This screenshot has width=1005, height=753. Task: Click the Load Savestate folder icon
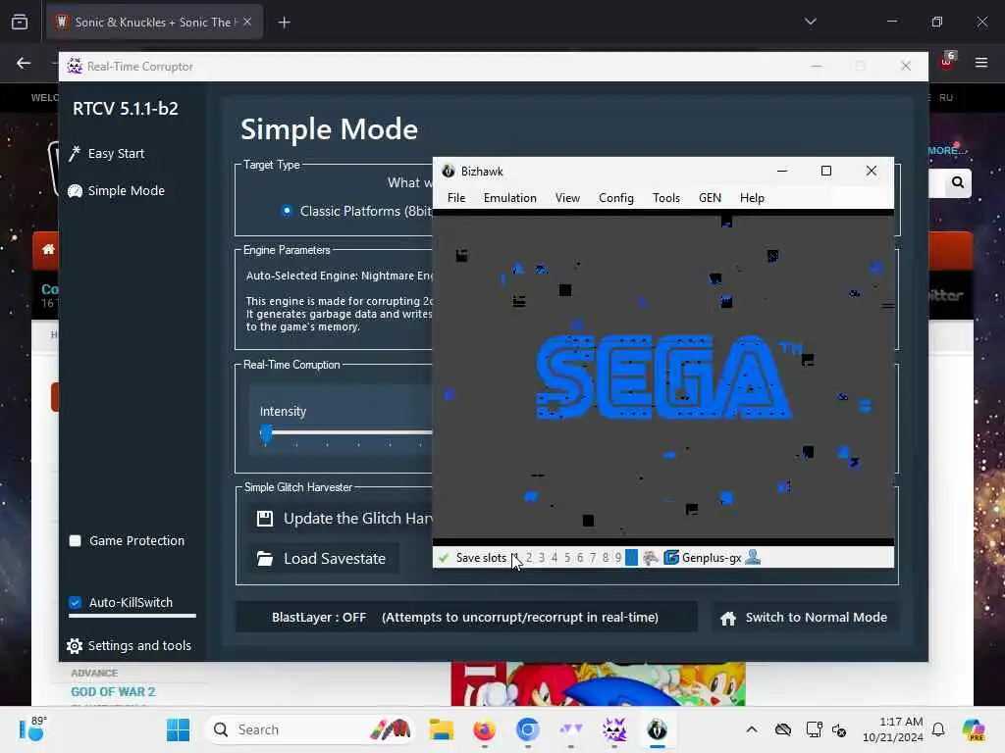[x=265, y=558]
